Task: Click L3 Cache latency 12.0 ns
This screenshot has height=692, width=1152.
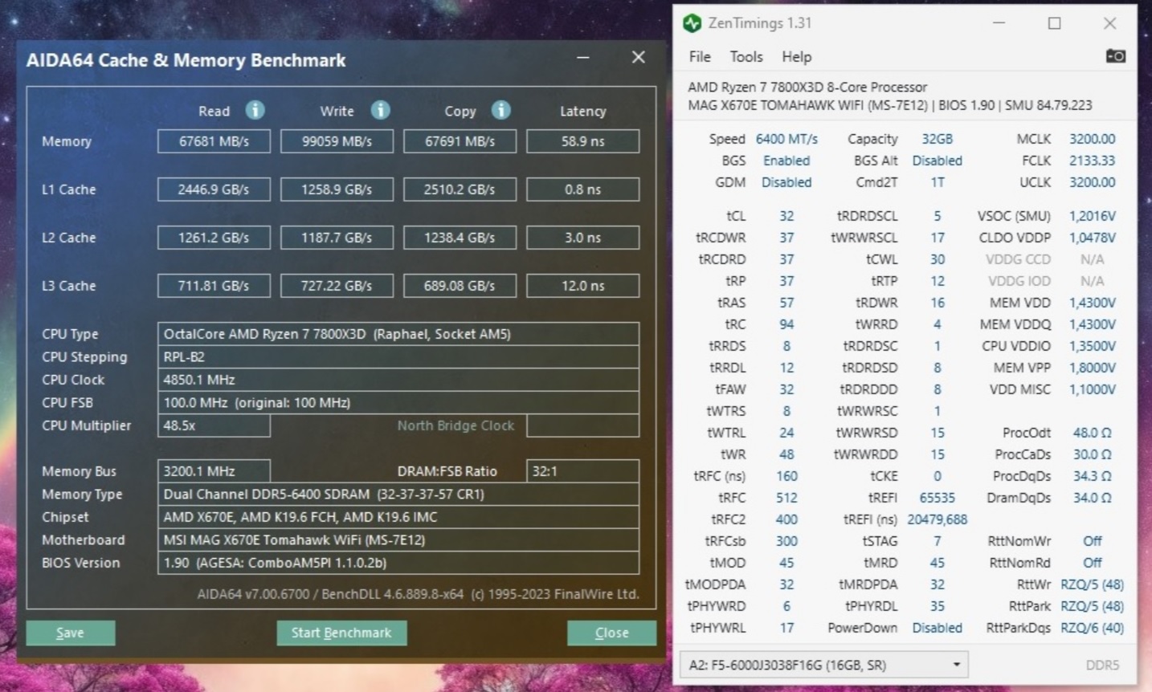Action: [x=583, y=286]
